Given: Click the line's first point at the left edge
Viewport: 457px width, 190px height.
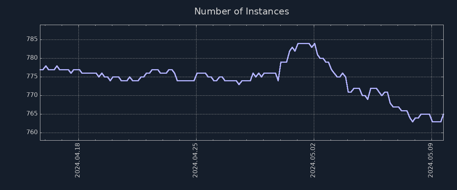Looking at the screenshot, I should tap(40, 70).
